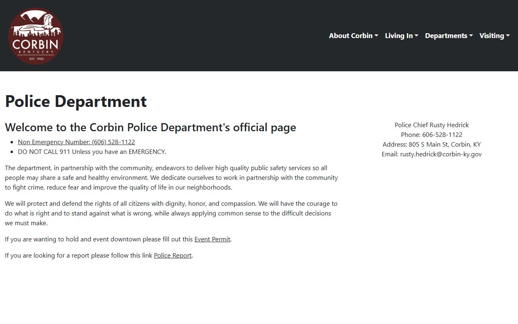Click the Police Department page heading
The height and width of the screenshot is (324, 518).
pyautogui.click(x=76, y=101)
